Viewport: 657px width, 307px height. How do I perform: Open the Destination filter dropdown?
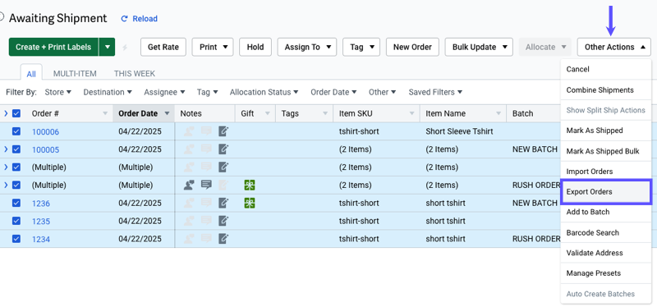point(108,92)
